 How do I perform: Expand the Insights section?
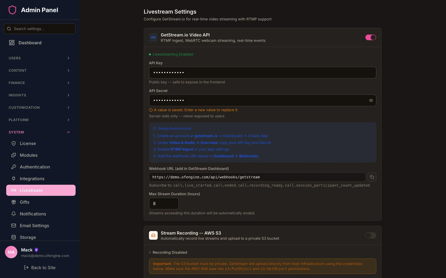(39, 95)
